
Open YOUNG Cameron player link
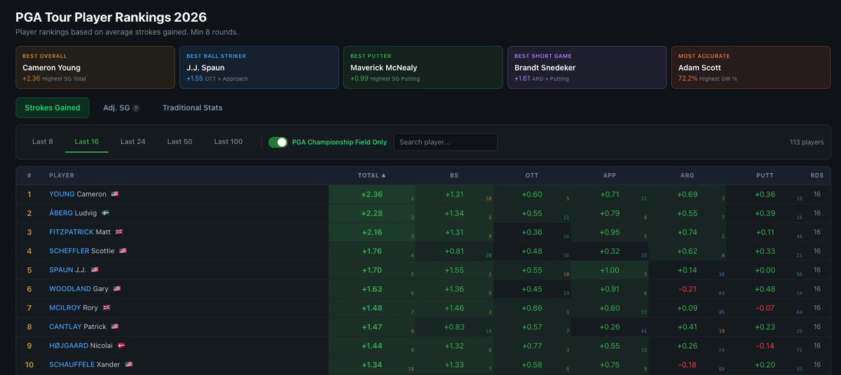[78, 194]
